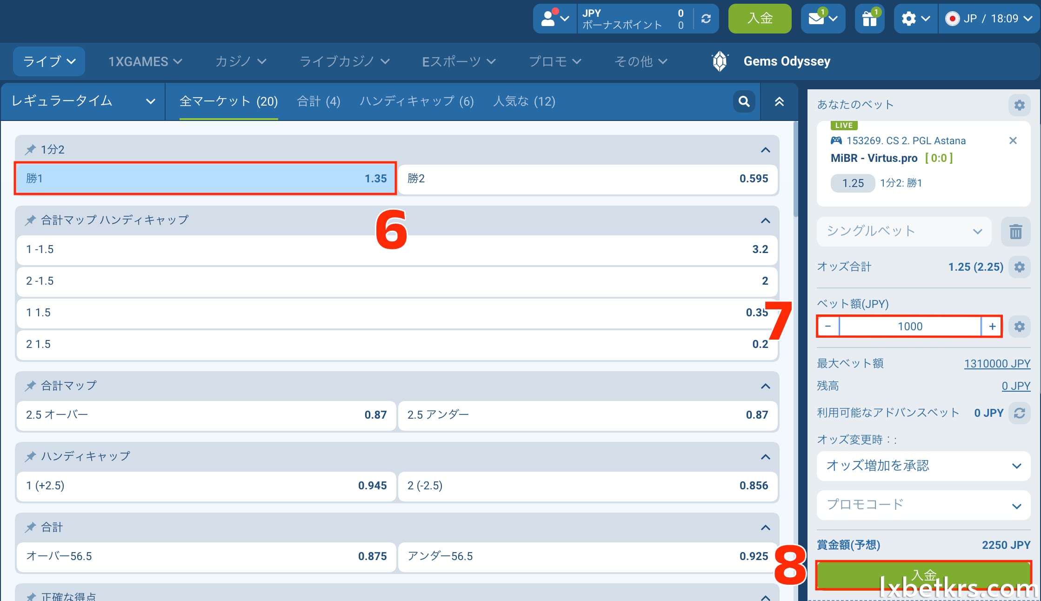The height and width of the screenshot is (601, 1041).
Task: Open the ライブカジノ menu
Action: pyautogui.click(x=344, y=61)
